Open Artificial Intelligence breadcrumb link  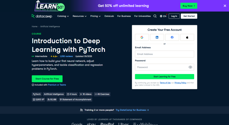pos(50,27)
